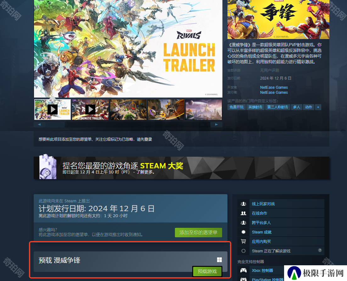Click the green 预载游戏 button

(207, 272)
